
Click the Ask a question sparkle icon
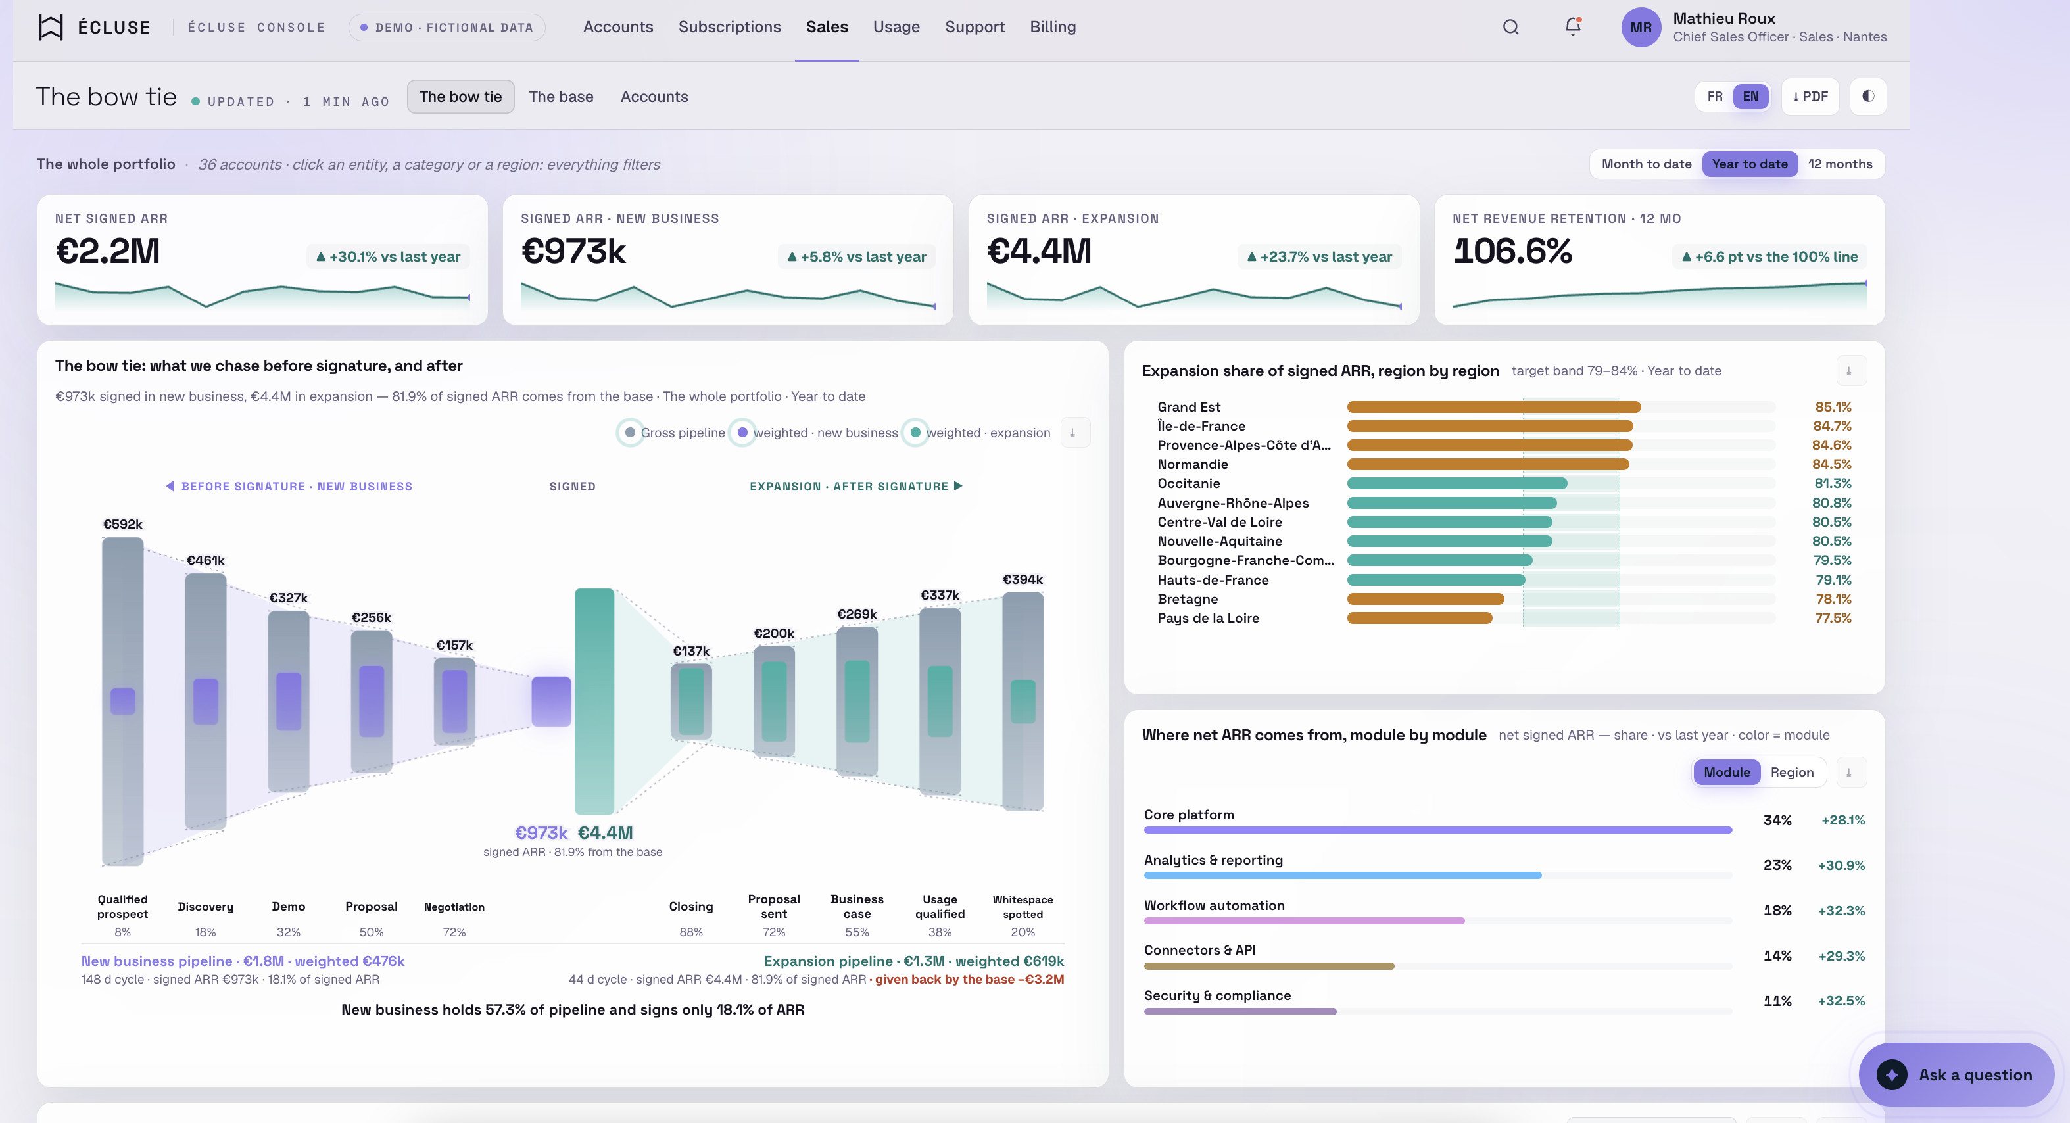(x=1892, y=1075)
